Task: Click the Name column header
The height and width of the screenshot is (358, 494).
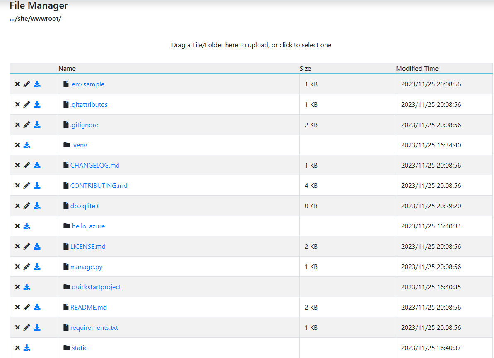Action: click(x=67, y=68)
